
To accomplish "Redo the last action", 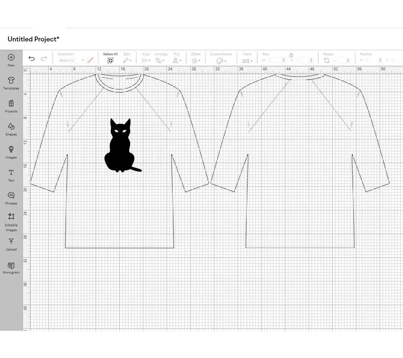I will [x=44, y=59].
